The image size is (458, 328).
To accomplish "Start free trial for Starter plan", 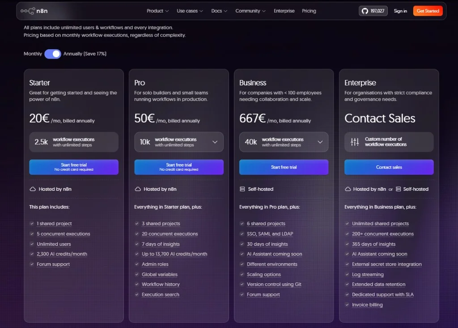I will tap(74, 167).
